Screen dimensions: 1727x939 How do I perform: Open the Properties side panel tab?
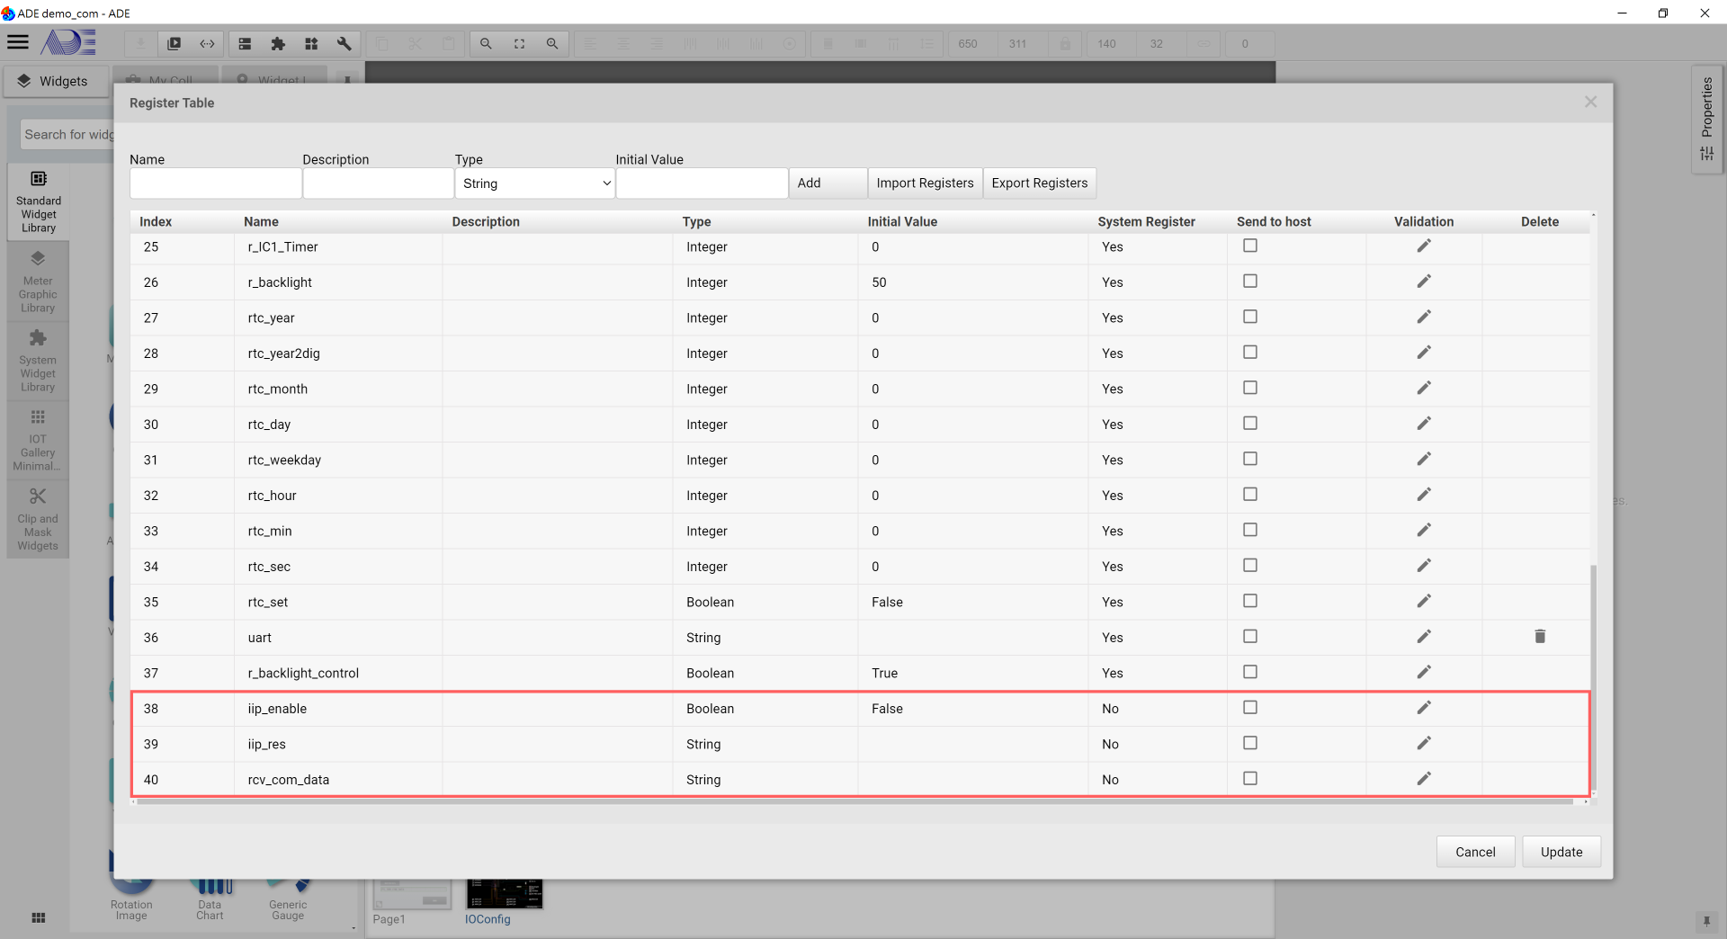click(1706, 119)
